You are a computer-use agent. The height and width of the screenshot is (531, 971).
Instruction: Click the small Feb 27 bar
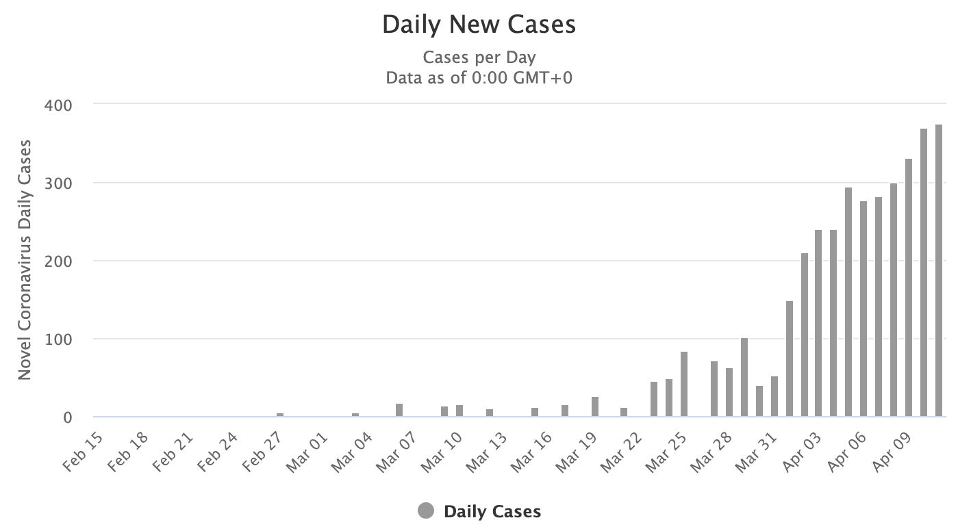click(280, 415)
